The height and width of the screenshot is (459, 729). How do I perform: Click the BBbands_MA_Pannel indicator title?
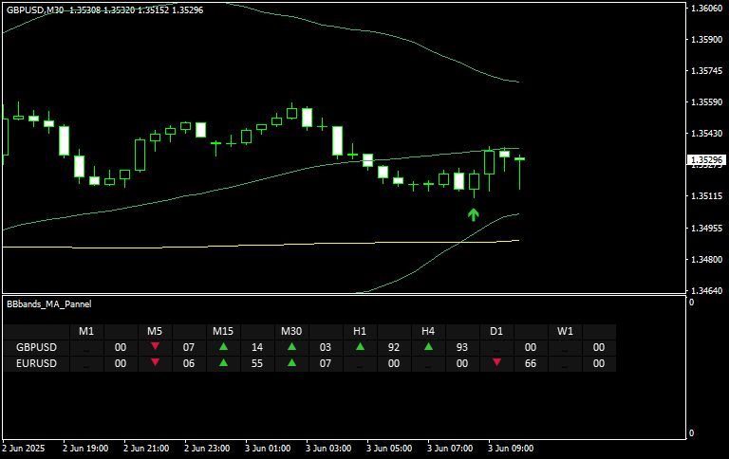tap(48, 304)
